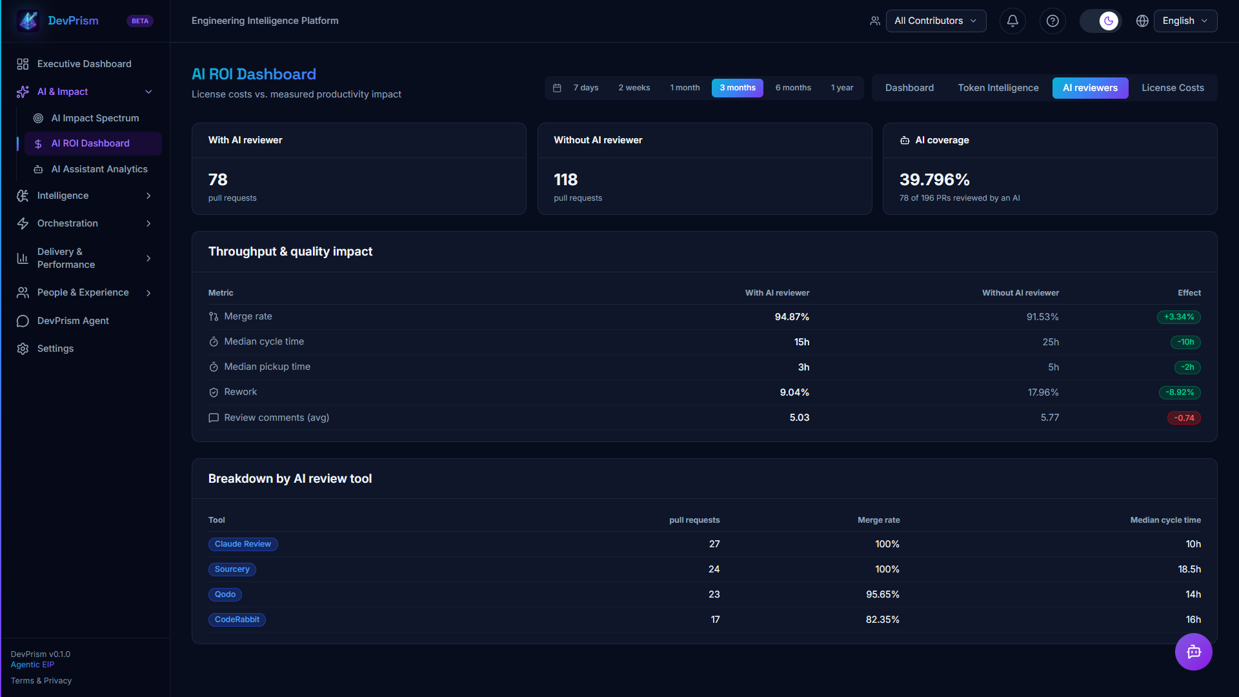Viewport: 1239px width, 697px height.
Task: Open the All Contributors dropdown
Action: click(x=936, y=21)
